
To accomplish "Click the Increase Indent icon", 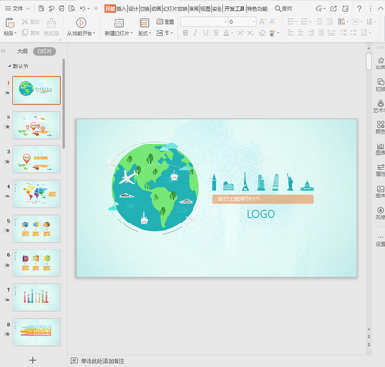I will click(330, 22).
